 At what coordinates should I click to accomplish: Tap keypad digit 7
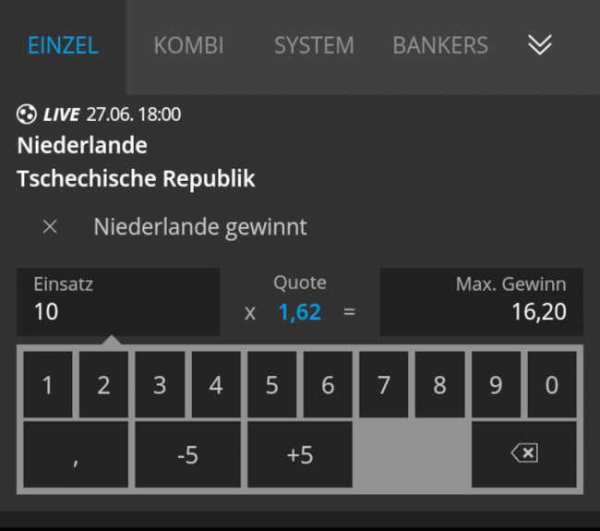click(384, 385)
